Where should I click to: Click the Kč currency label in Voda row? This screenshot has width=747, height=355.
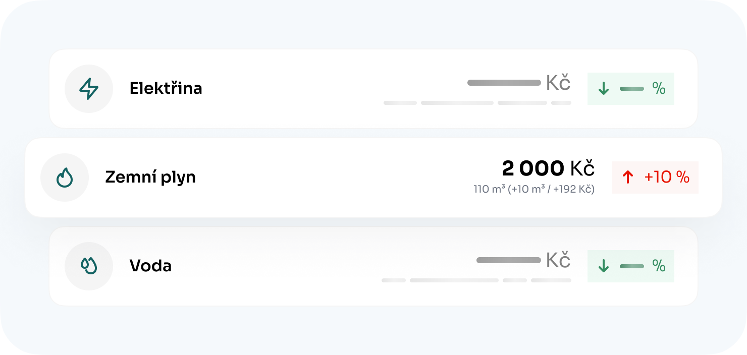558,260
